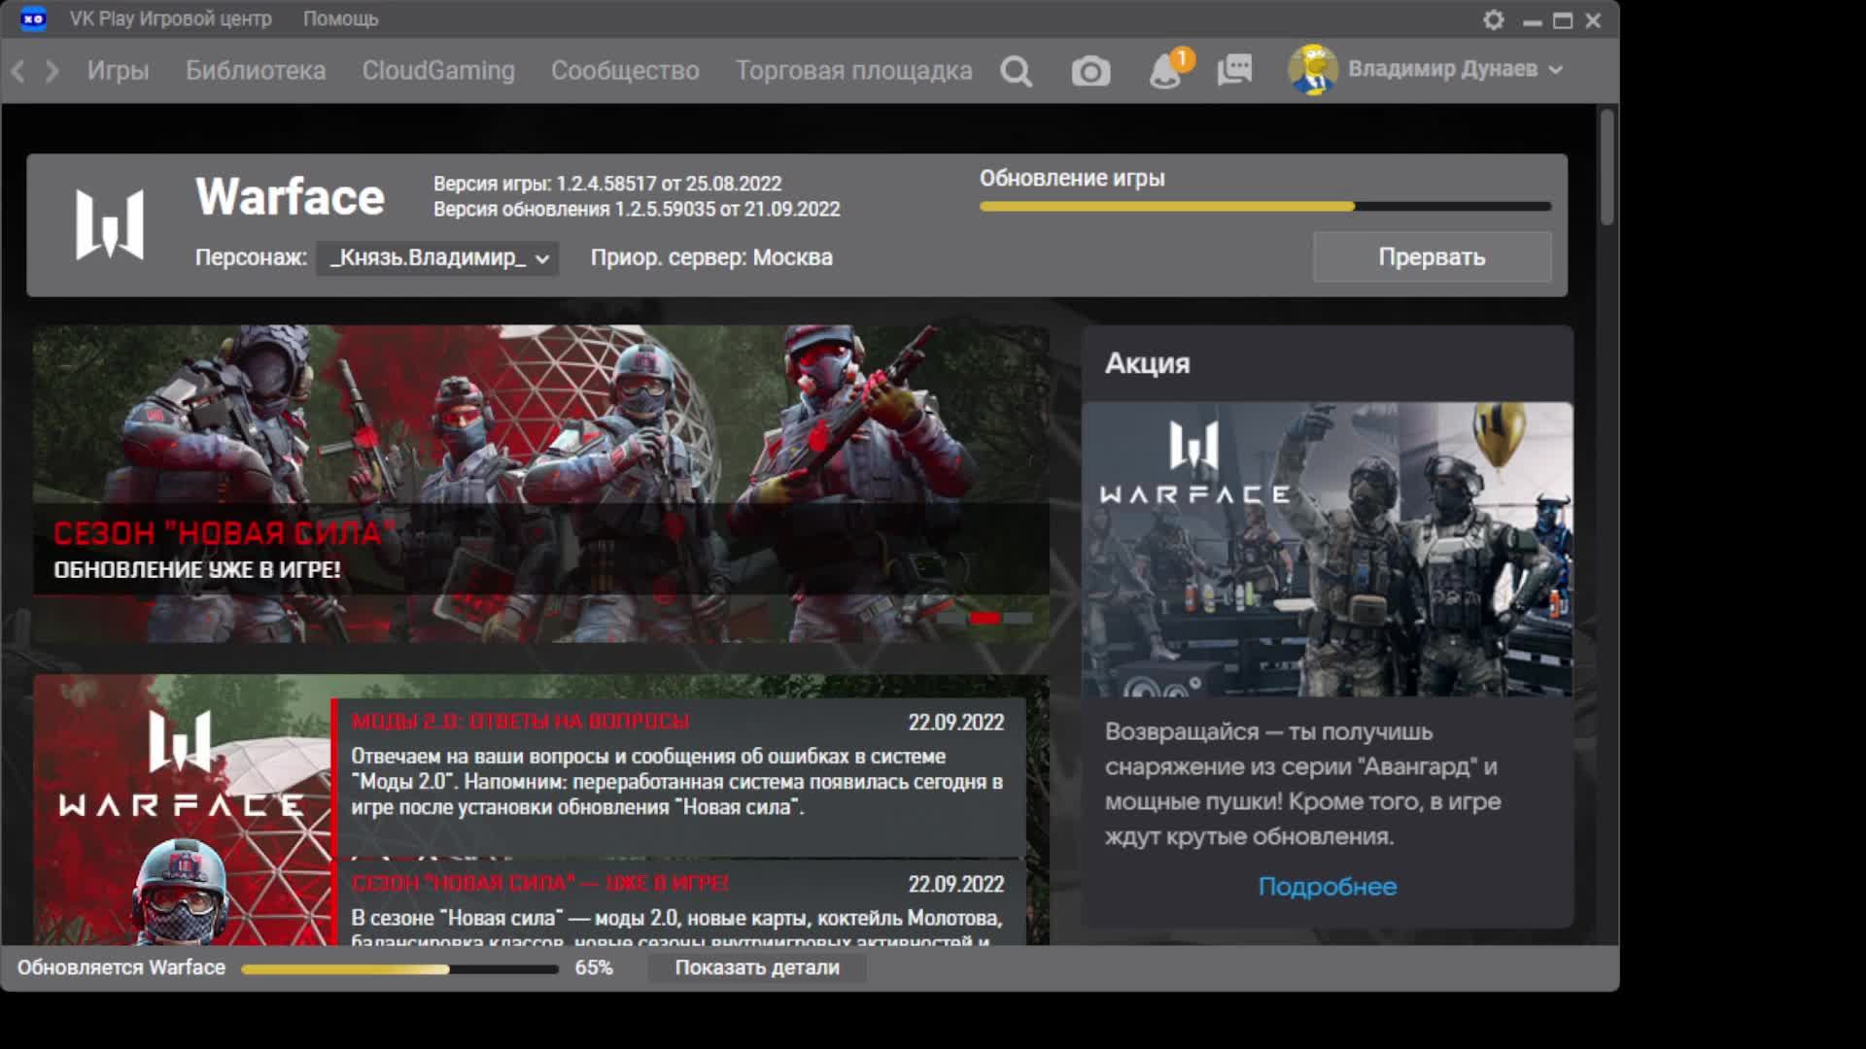The width and height of the screenshot is (1866, 1049).
Task: Open VK Play Игровой центр menu
Action: click(x=171, y=18)
